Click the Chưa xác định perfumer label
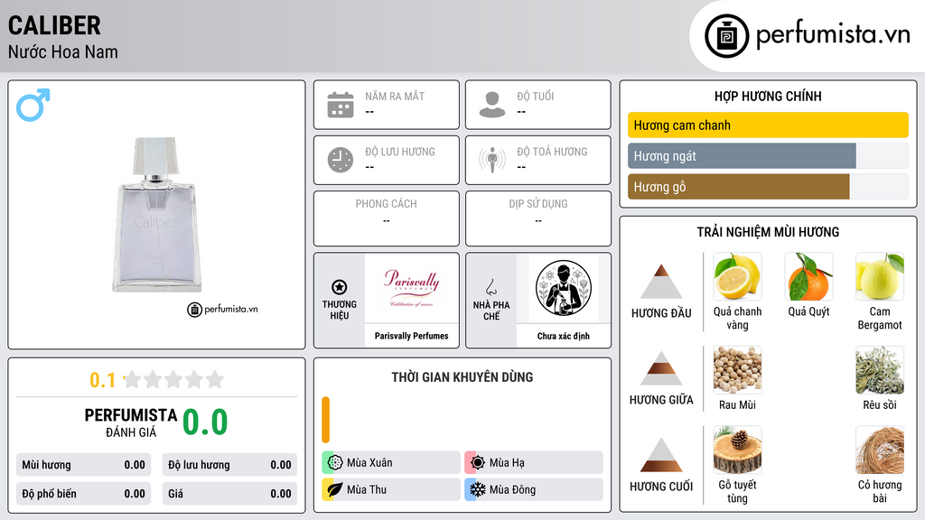This screenshot has height=520, width=925. (x=564, y=336)
